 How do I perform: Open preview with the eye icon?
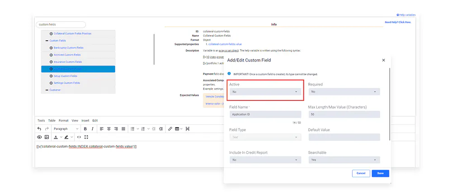(39, 137)
